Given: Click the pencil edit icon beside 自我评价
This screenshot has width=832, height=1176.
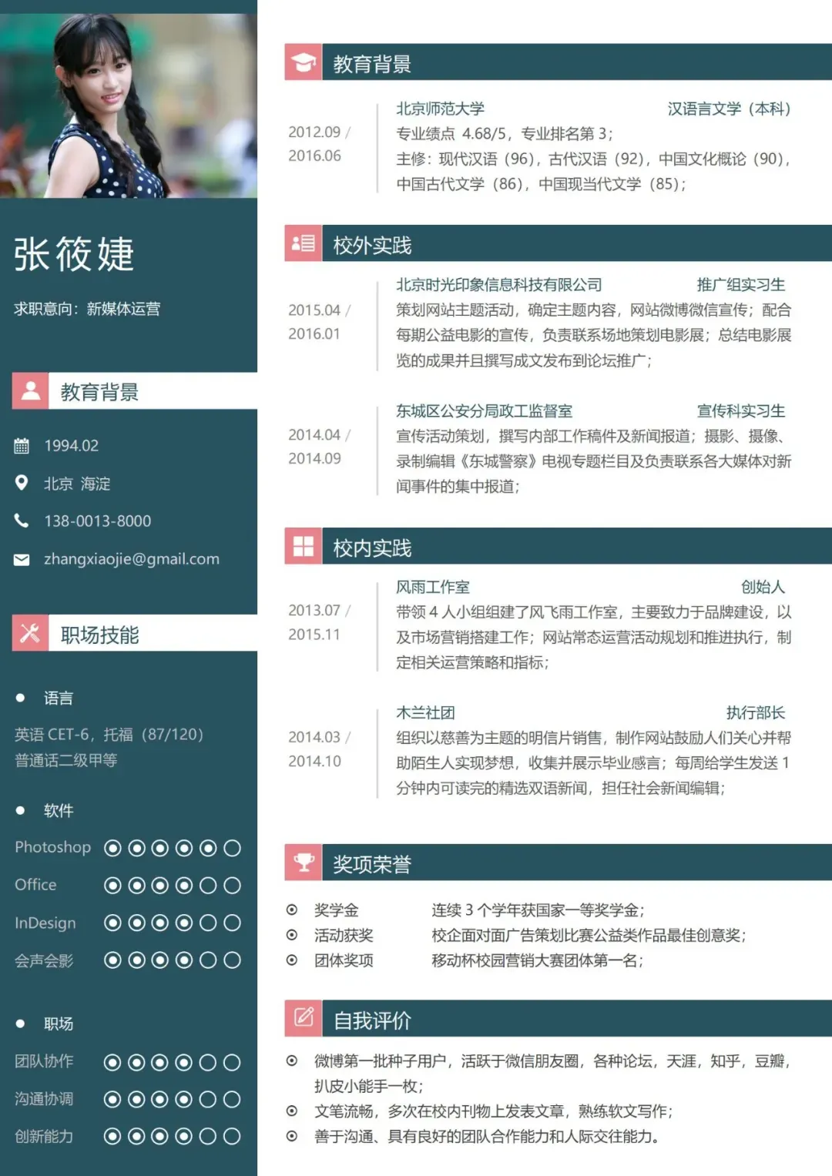Looking at the screenshot, I should tap(304, 1018).
